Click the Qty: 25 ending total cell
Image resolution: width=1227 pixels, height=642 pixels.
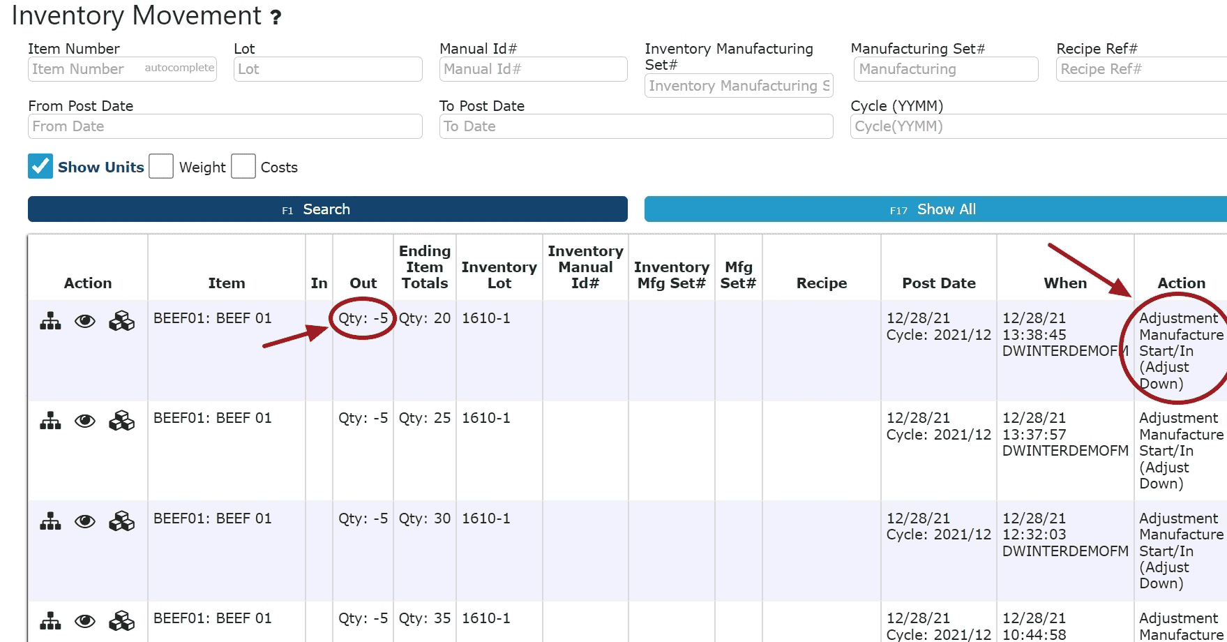click(x=425, y=418)
